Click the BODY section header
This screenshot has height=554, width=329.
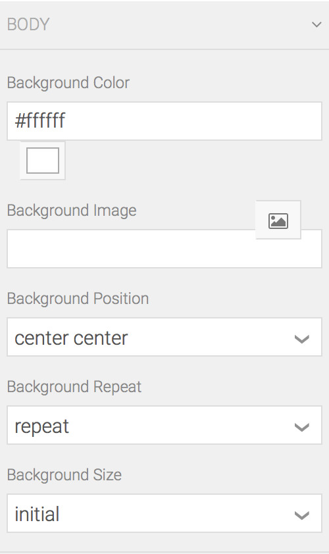[x=164, y=25]
